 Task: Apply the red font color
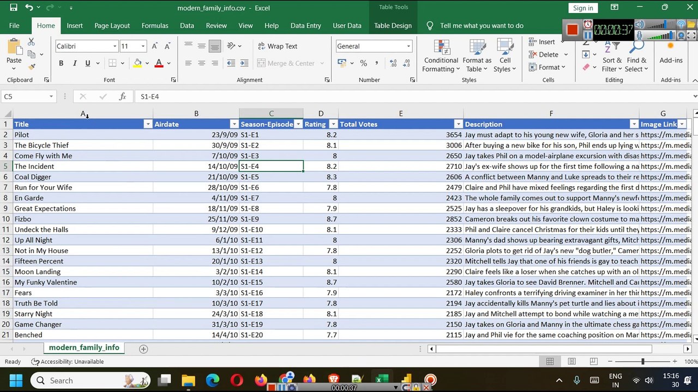tap(159, 63)
